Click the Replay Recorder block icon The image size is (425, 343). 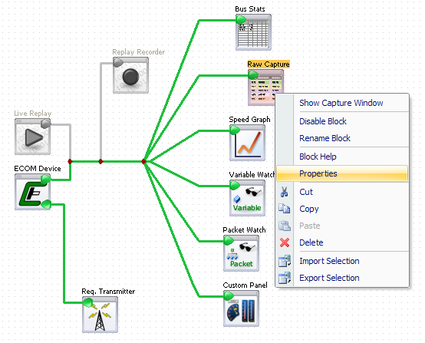point(130,75)
